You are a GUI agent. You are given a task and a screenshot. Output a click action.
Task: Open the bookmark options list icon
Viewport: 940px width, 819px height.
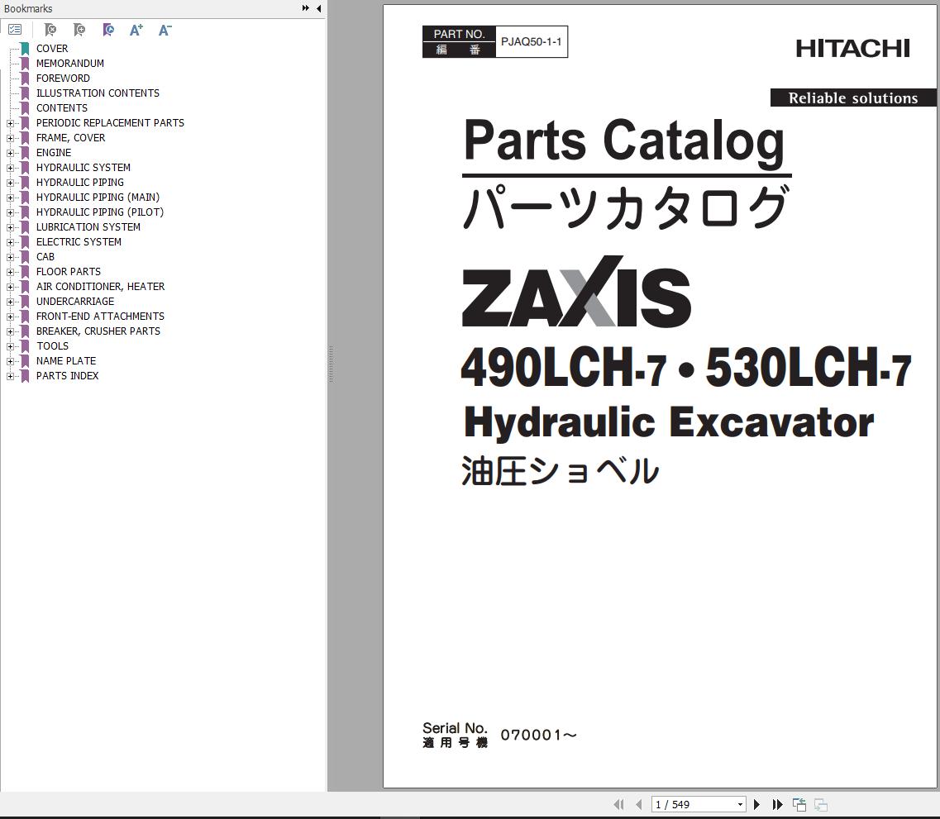tap(15, 30)
